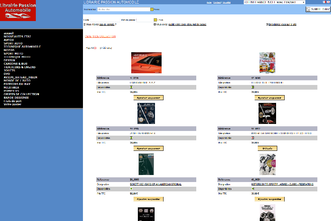Switch language using the English flag icon
This screenshot has height=221, width=331.
pos(328,2)
